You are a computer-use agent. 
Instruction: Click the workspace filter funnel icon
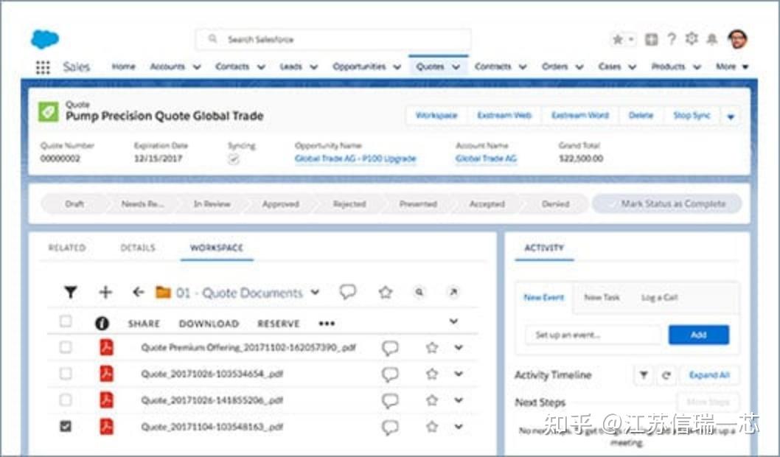71,293
